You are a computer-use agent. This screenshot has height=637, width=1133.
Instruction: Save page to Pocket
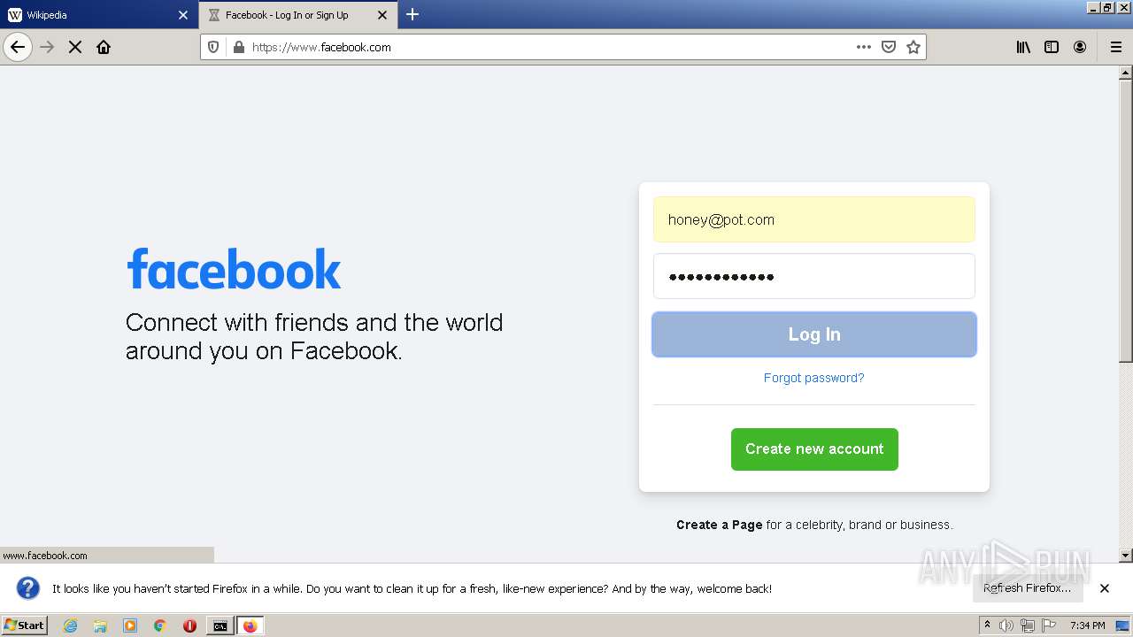[x=889, y=47]
